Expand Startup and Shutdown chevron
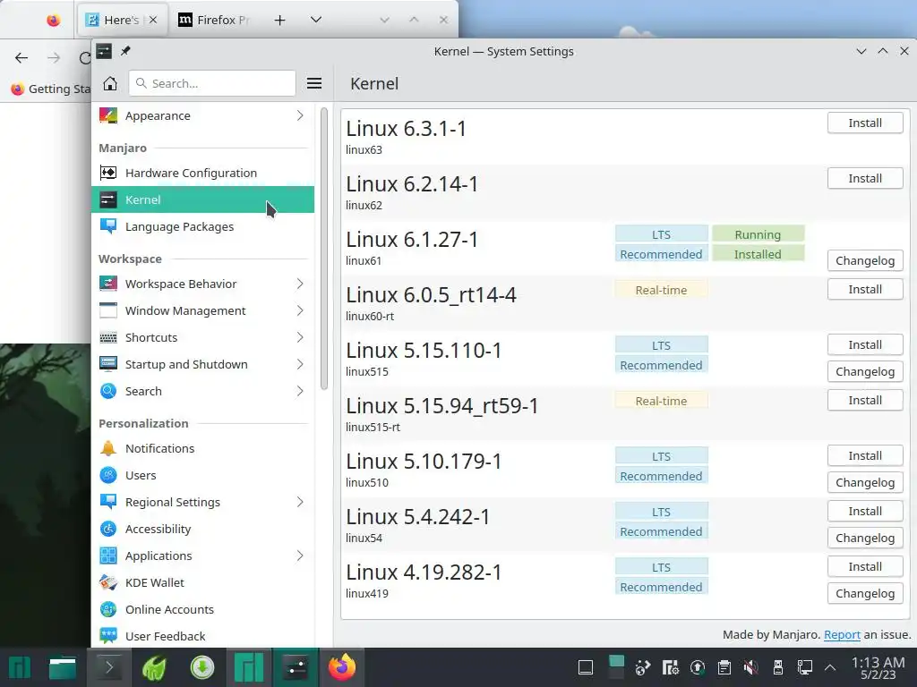 [300, 365]
